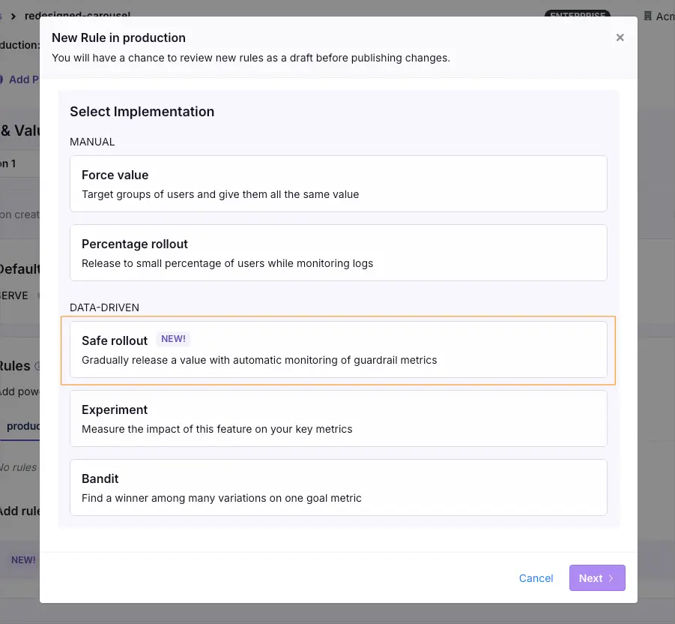The height and width of the screenshot is (624, 675).
Task: Click the Cancel link
Action: coord(536,578)
